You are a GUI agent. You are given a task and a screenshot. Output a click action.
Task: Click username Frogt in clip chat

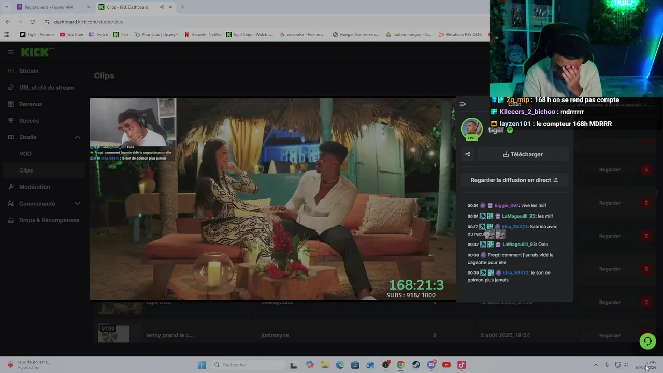494,255
